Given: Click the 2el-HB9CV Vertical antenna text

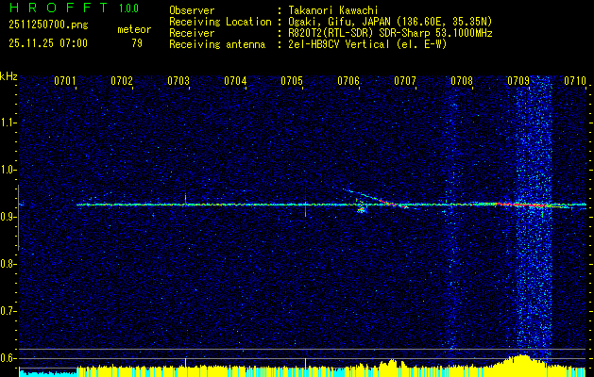Looking at the screenshot, I should [x=367, y=44].
